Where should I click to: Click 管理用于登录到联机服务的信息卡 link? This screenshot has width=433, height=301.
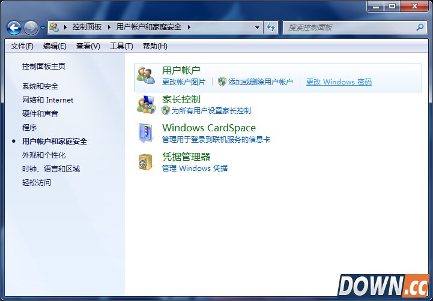216,140
